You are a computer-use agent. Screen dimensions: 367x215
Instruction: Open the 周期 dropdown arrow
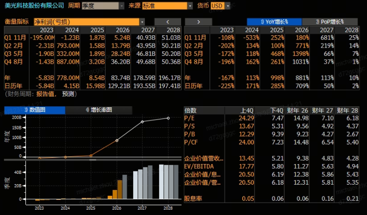tap(121, 6)
